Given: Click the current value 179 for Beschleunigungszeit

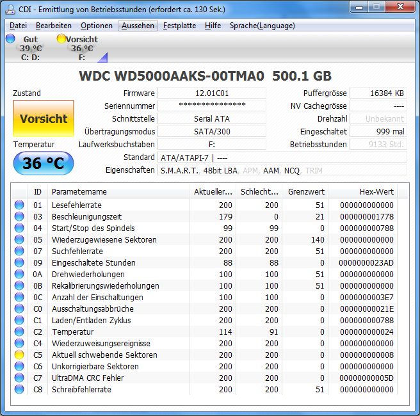Looking at the screenshot, I should (225, 216).
